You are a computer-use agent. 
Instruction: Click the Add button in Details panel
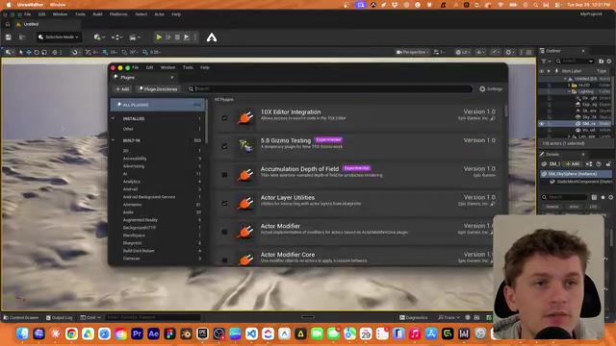(573, 164)
